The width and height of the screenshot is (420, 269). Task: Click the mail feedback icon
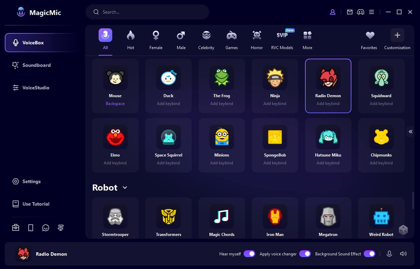pos(350,12)
